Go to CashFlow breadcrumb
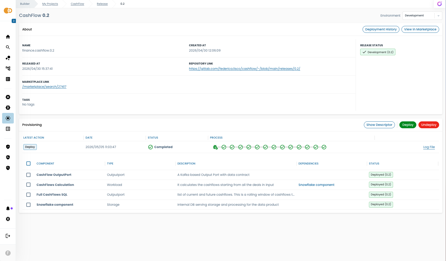446x261 pixels. tap(77, 4)
